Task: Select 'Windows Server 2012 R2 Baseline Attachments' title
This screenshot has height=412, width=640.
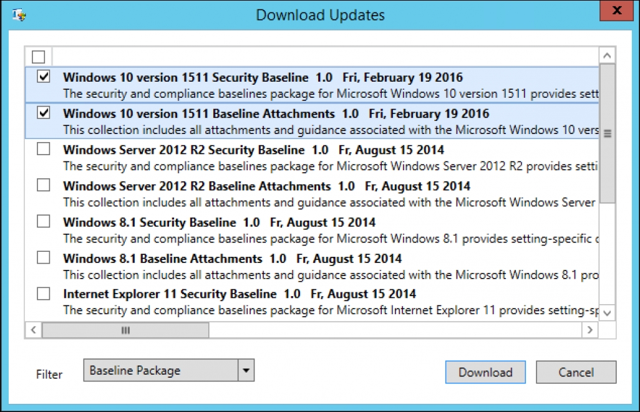Action: pos(196,186)
